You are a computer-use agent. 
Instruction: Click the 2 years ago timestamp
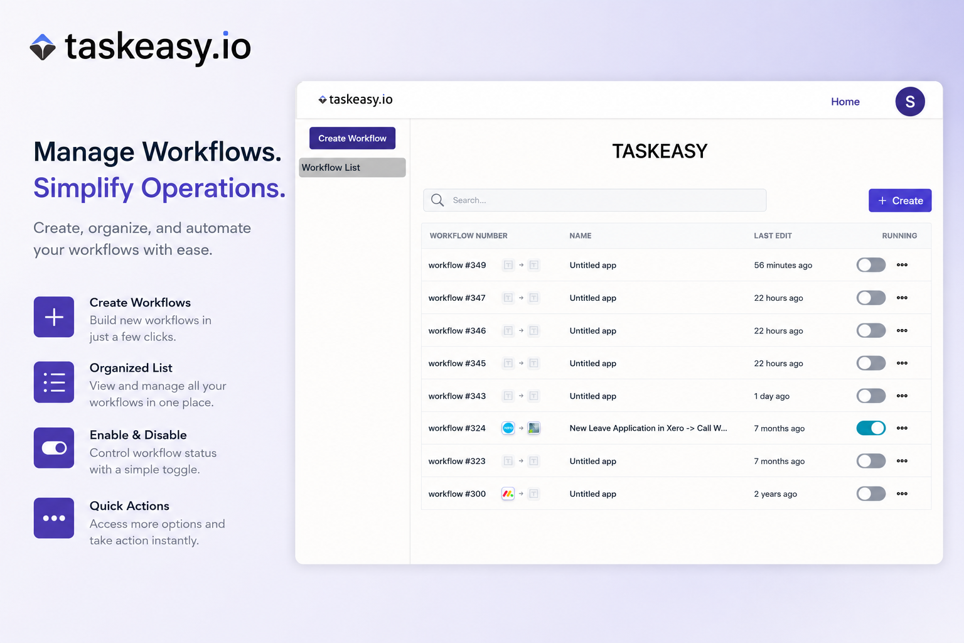coord(775,494)
